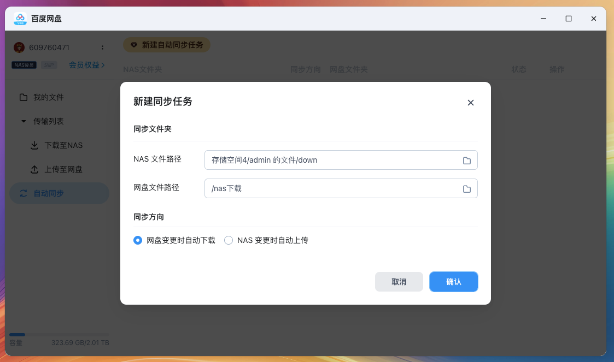Collapse the 传输列表 tree arrow

coord(24,121)
